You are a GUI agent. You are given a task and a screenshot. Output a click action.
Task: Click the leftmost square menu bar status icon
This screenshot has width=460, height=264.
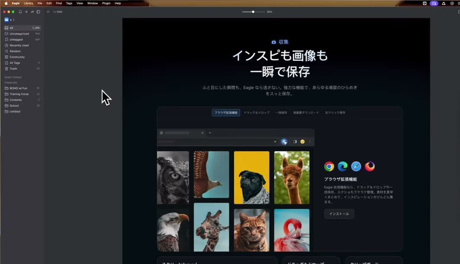click(x=425, y=3)
